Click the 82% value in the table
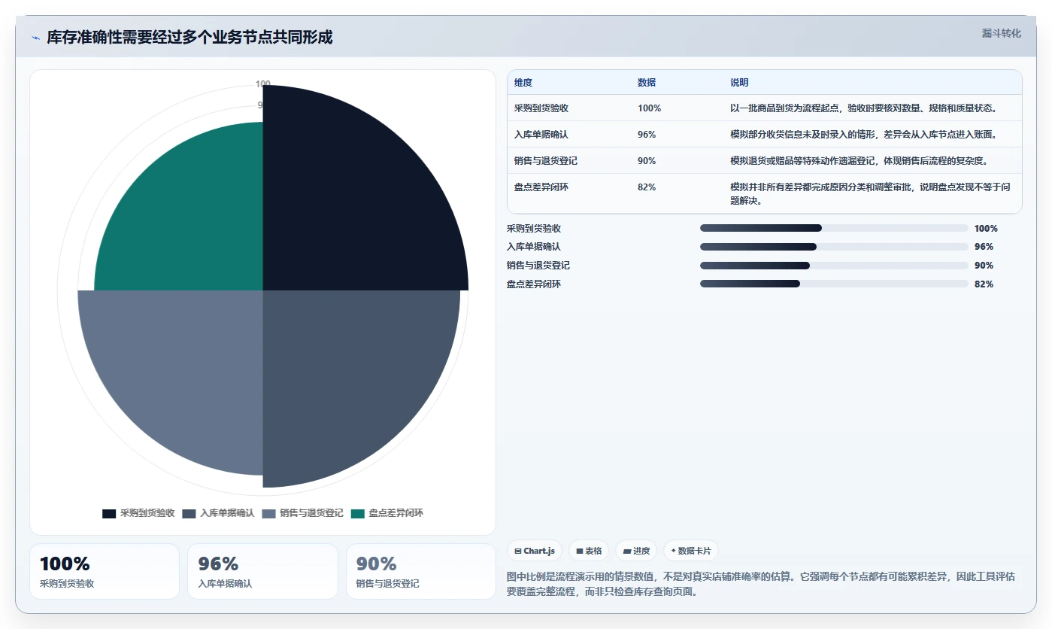Screen dimensions: 1052x629 point(647,187)
